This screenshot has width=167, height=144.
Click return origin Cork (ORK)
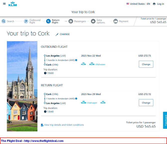point(52,94)
